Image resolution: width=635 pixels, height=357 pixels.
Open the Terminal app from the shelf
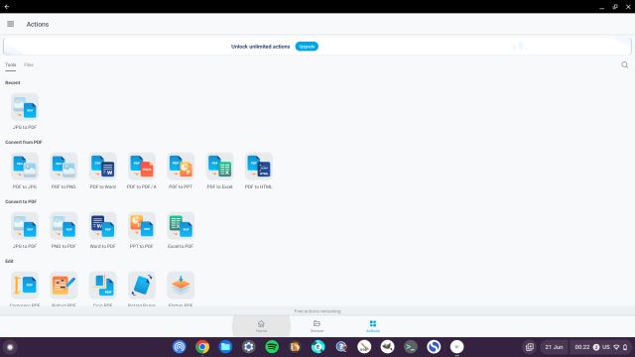point(410,347)
